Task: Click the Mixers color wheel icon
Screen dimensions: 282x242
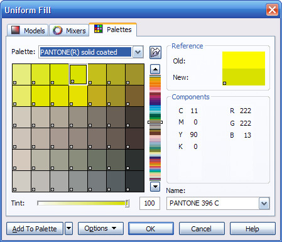Action: click(57, 30)
